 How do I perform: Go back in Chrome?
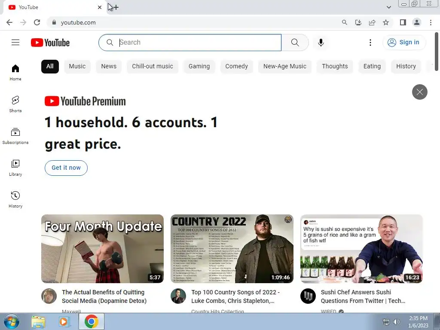pos(9,22)
